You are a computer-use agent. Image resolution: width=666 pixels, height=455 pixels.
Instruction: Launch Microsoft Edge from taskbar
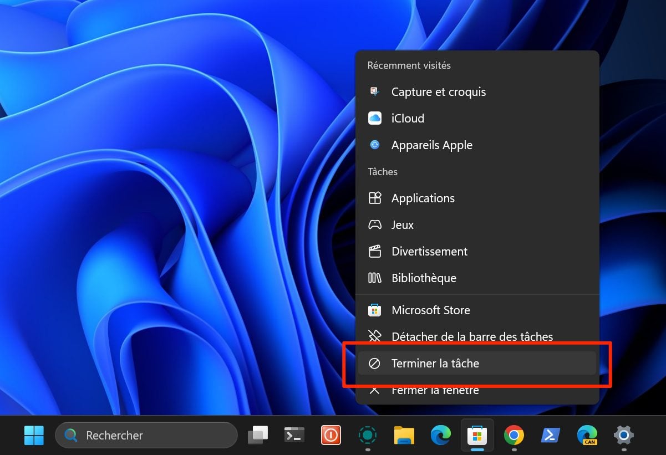[x=440, y=436]
